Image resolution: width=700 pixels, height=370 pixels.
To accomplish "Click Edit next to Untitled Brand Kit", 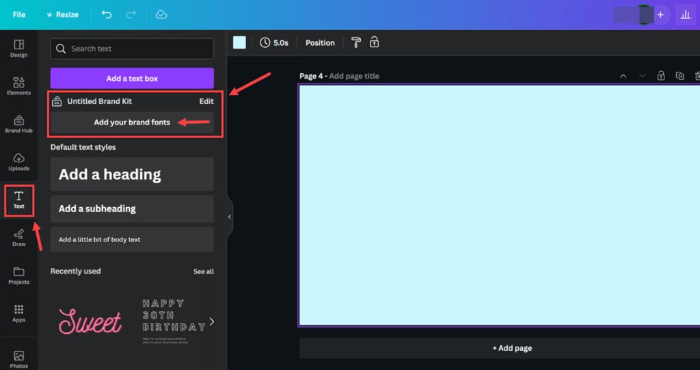I will pyautogui.click(x=206, y=101).
